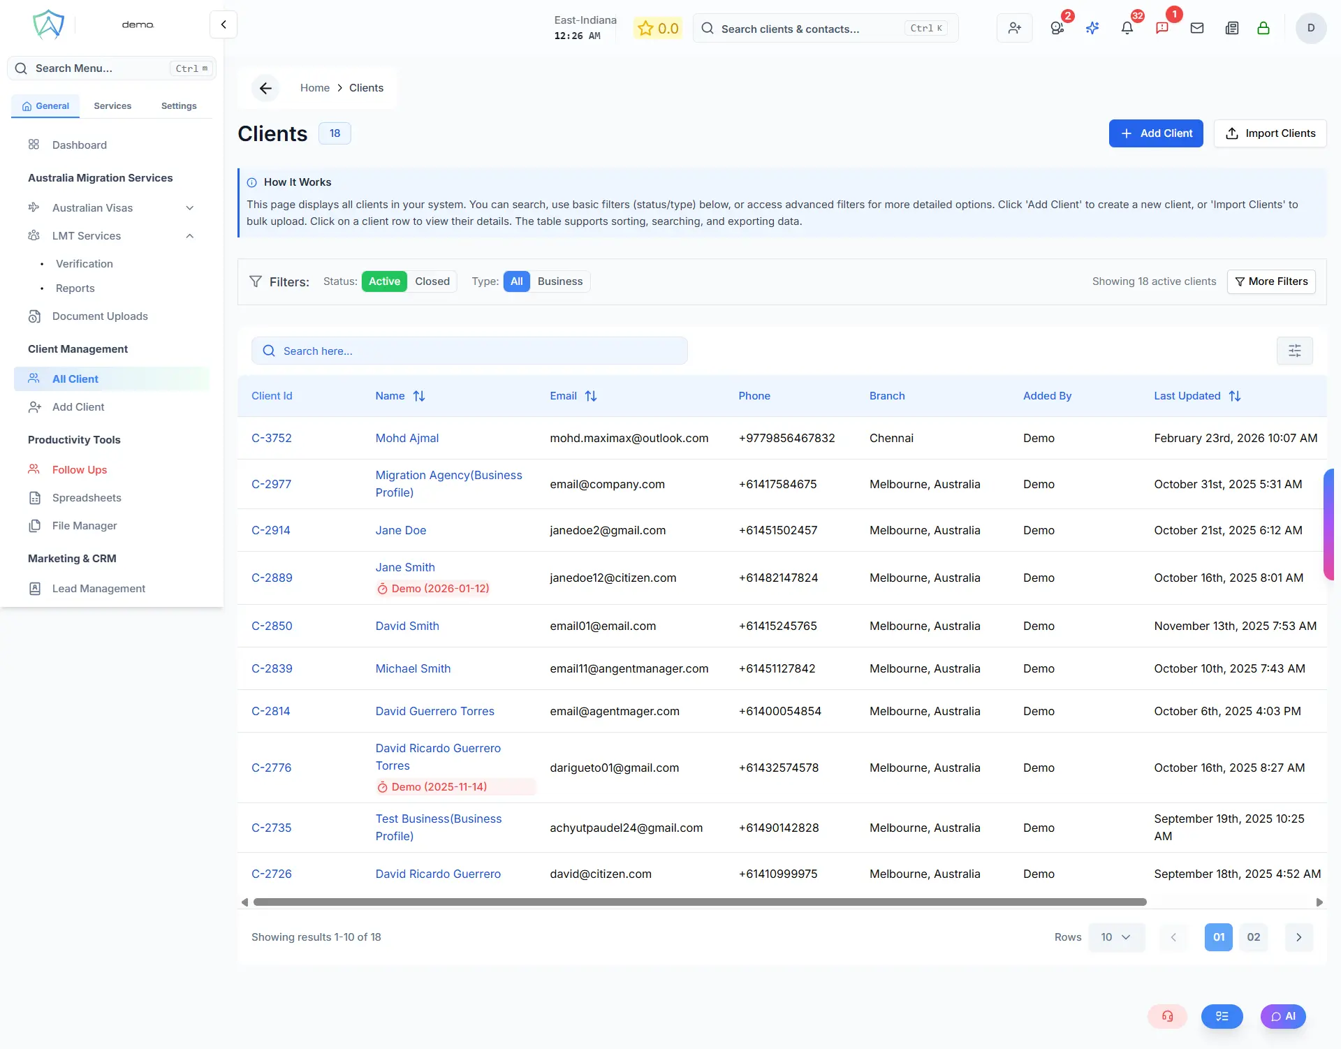Viewport: 1341px width, 1049px height.
Task: Open the notifications bell icon
Action: click(1127, 29)
